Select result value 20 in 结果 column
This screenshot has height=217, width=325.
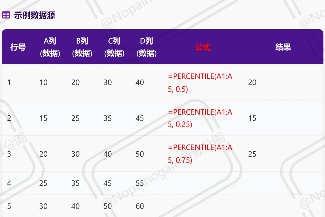(252, 83)
